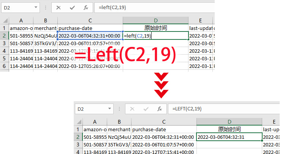Click formula bar showing =left(C2,19)
Screen dimensions: 285x154
tap(155, 8)
